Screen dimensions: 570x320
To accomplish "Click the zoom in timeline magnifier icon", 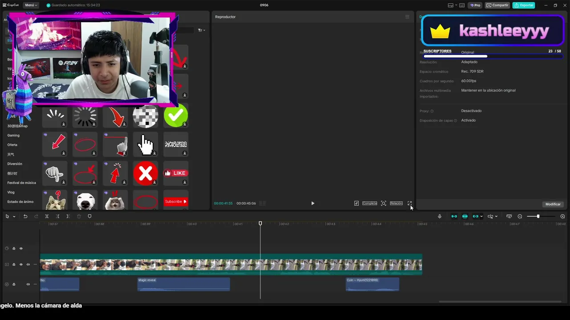I will tap(562, 216).
